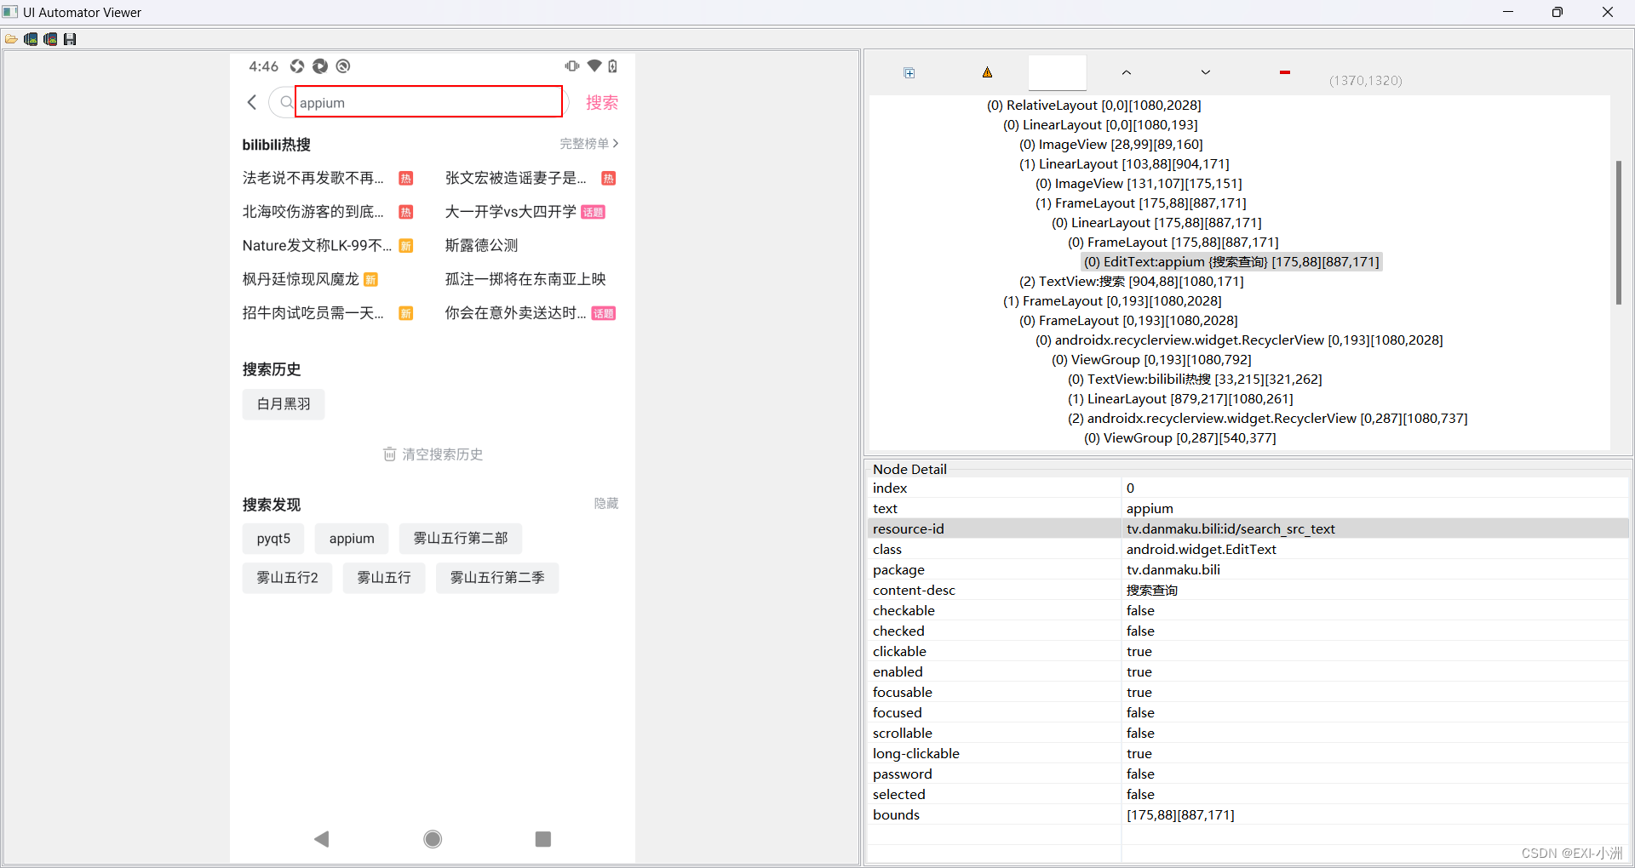1635x868 pixels.
Task: Click the wifi status bar icon
Action: [594, 66]
